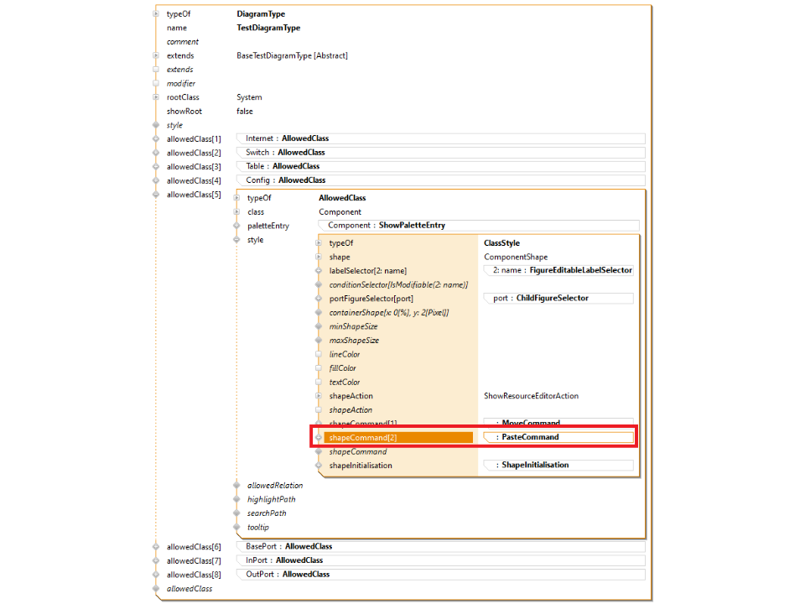Expand the top-level typeOf DiagramType arrow
The image size is (805, 604).
(x=156, y=14)
